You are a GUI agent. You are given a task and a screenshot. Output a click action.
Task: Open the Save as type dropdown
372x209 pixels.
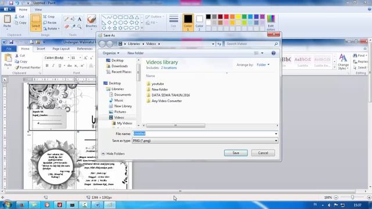pyautogui.click(x=205, y=140)
